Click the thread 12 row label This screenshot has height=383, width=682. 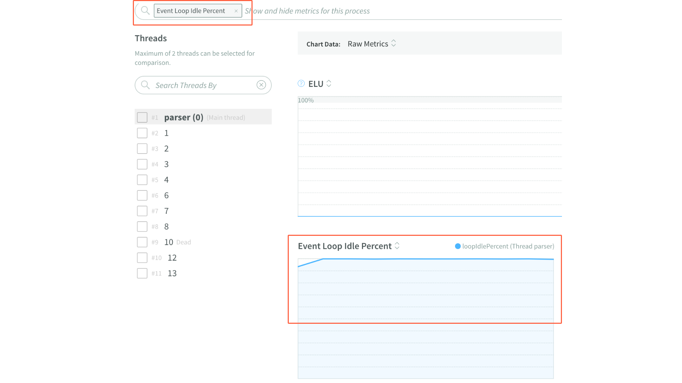coord(172,258)
